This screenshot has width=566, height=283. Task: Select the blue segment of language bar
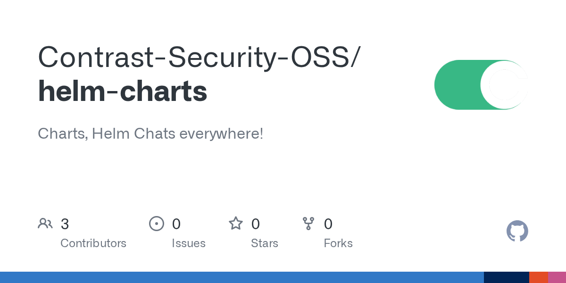(x=242, y=277)
